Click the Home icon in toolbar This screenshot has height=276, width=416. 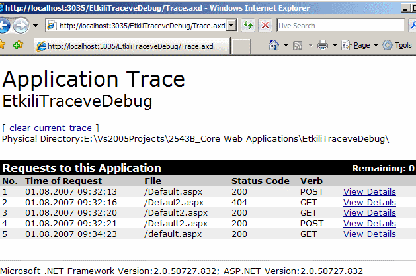tap(274, 46)
